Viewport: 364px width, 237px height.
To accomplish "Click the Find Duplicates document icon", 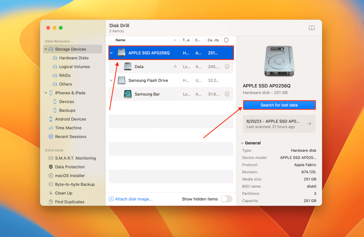I will (x=51, y=202).
